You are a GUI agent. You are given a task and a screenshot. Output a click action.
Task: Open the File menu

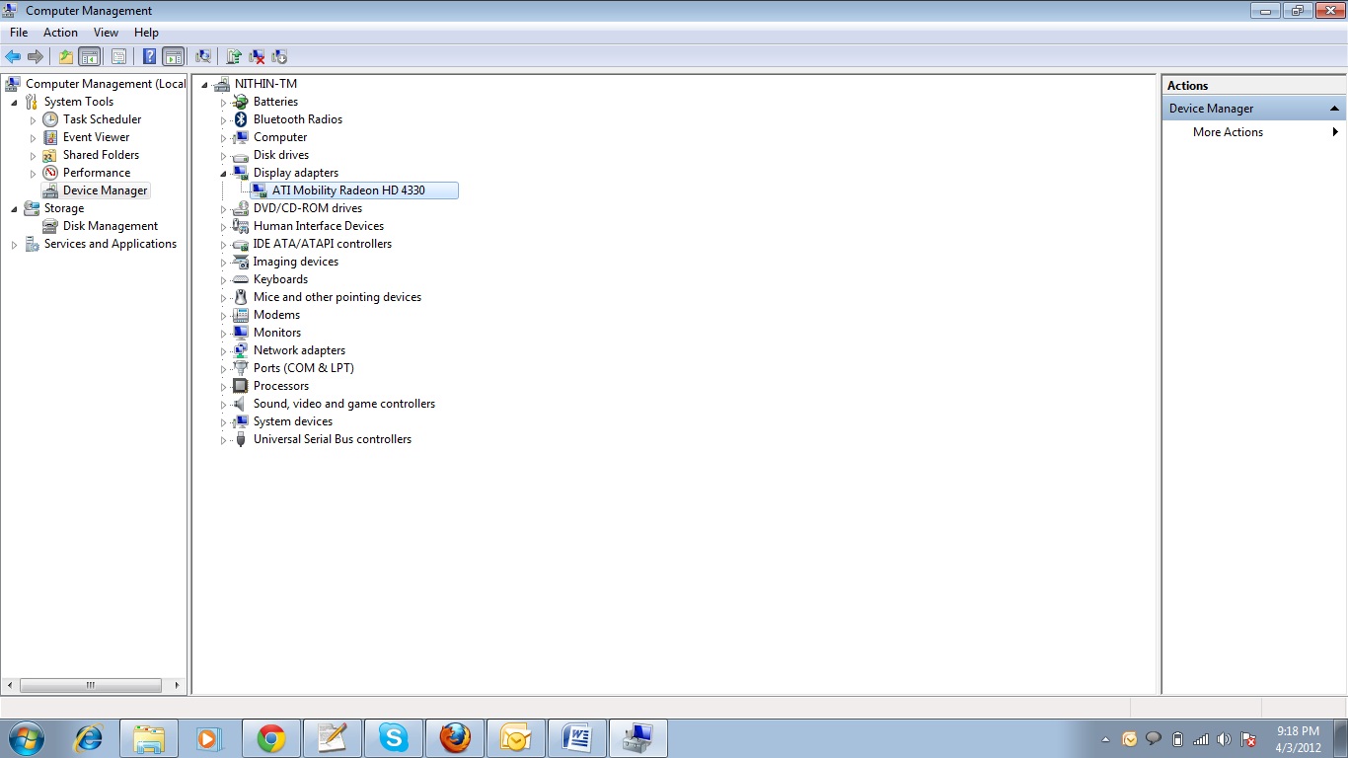[19, 33]
